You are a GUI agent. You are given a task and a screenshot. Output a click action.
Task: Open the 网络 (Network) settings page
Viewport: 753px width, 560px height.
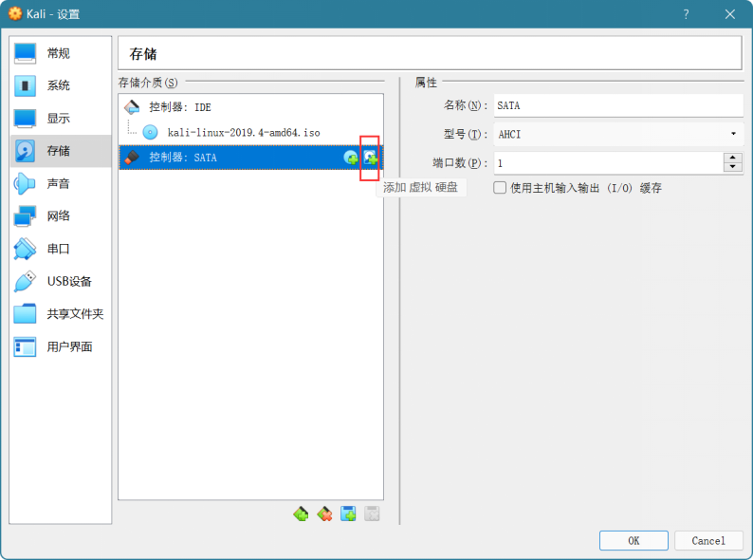[60, 216]
